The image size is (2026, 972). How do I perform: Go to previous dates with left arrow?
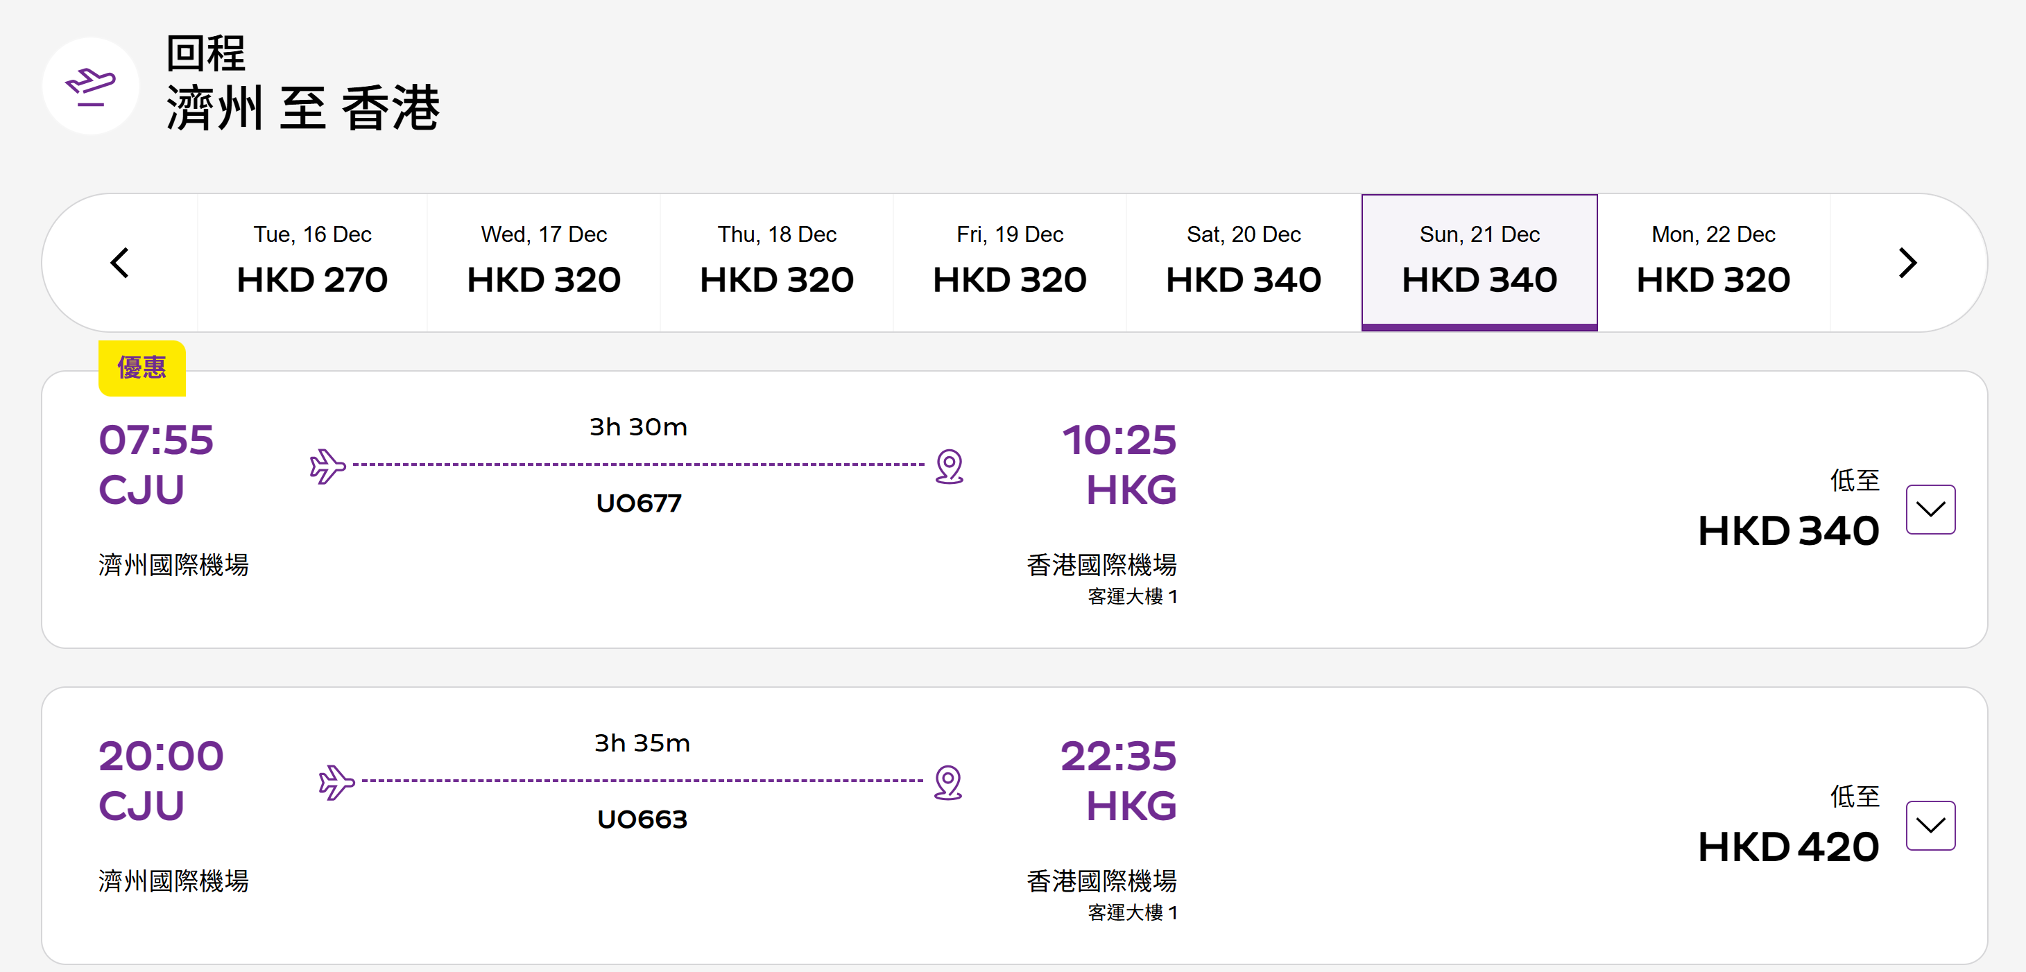(x=120, y=263)
